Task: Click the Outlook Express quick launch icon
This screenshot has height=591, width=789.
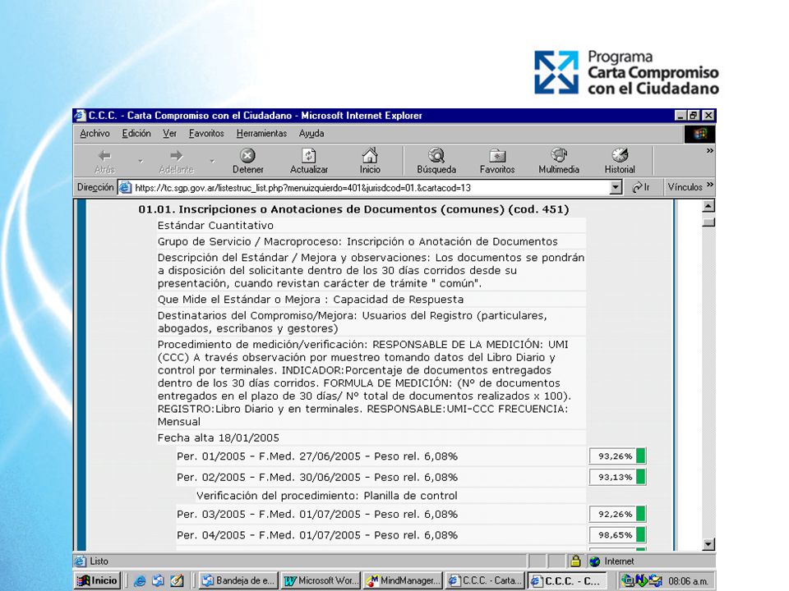Action: (158, 581)
